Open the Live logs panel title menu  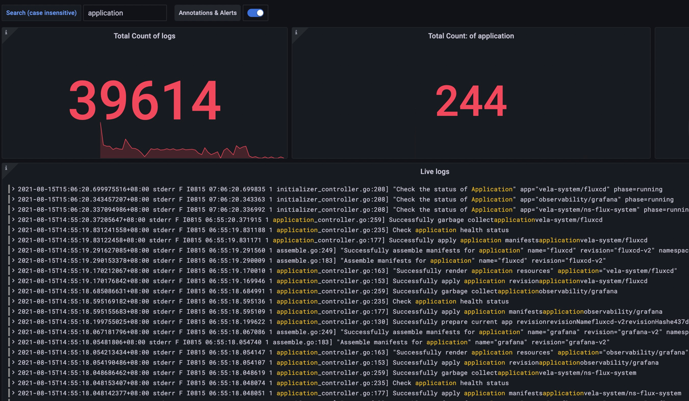(x=435, y=171)
